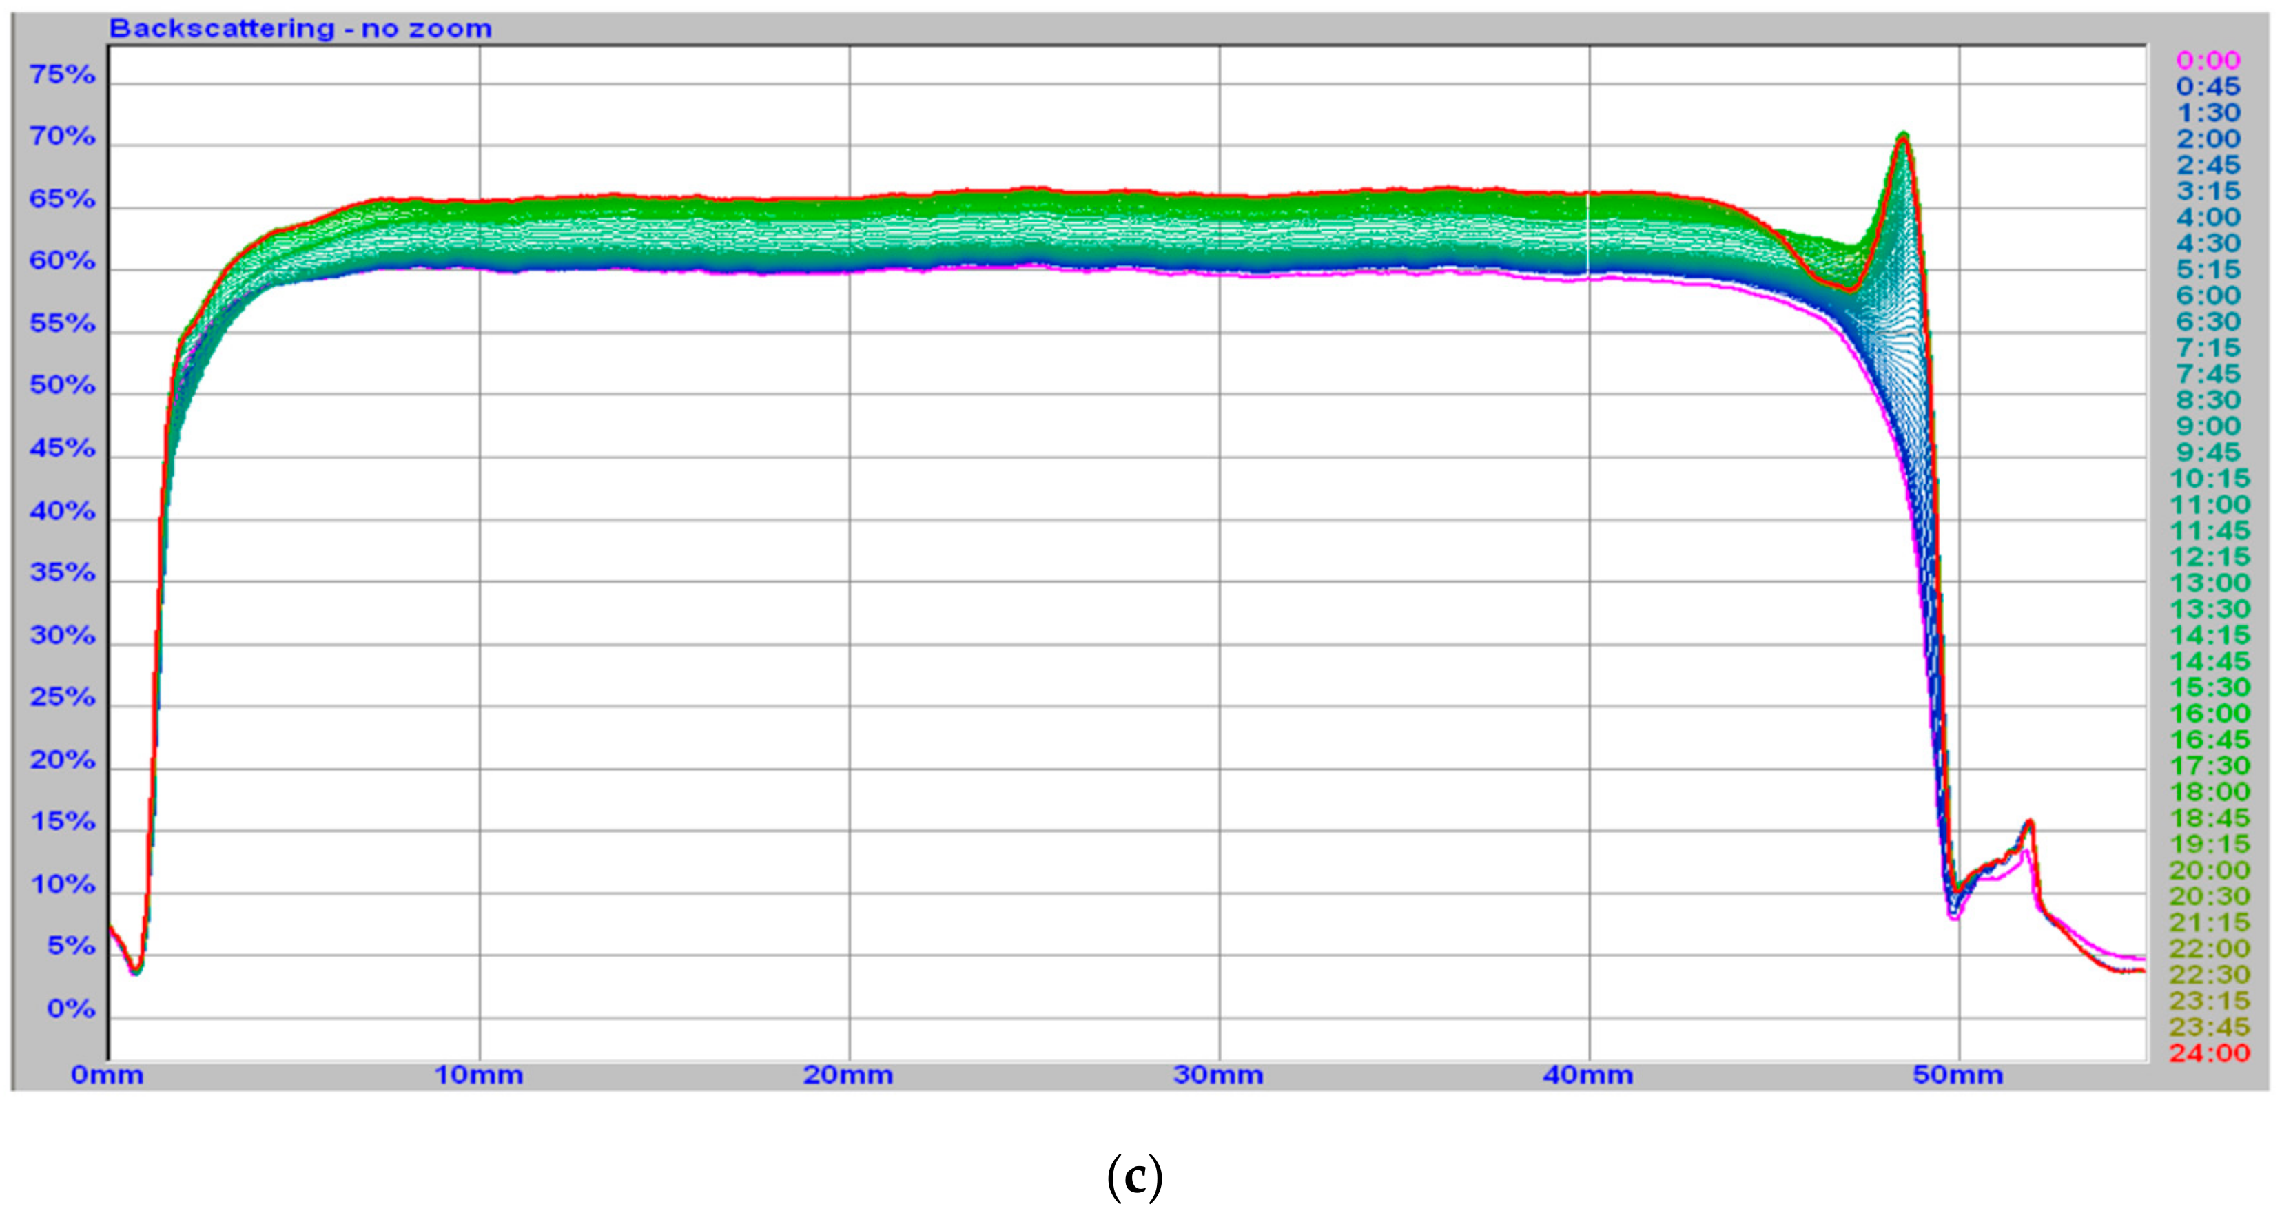This screenshot has width=2282, height=1213.
Task: Select the 17:30 scan legend entry
Action: click(2210, 766)
